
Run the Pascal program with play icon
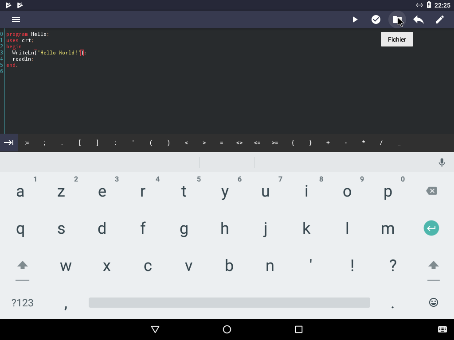[x=355, y=19]
